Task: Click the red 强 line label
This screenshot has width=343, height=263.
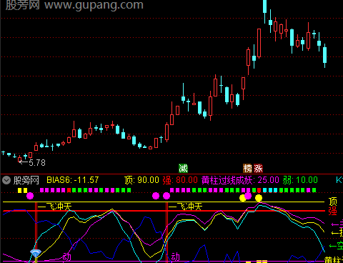Action: click(333, 211)
